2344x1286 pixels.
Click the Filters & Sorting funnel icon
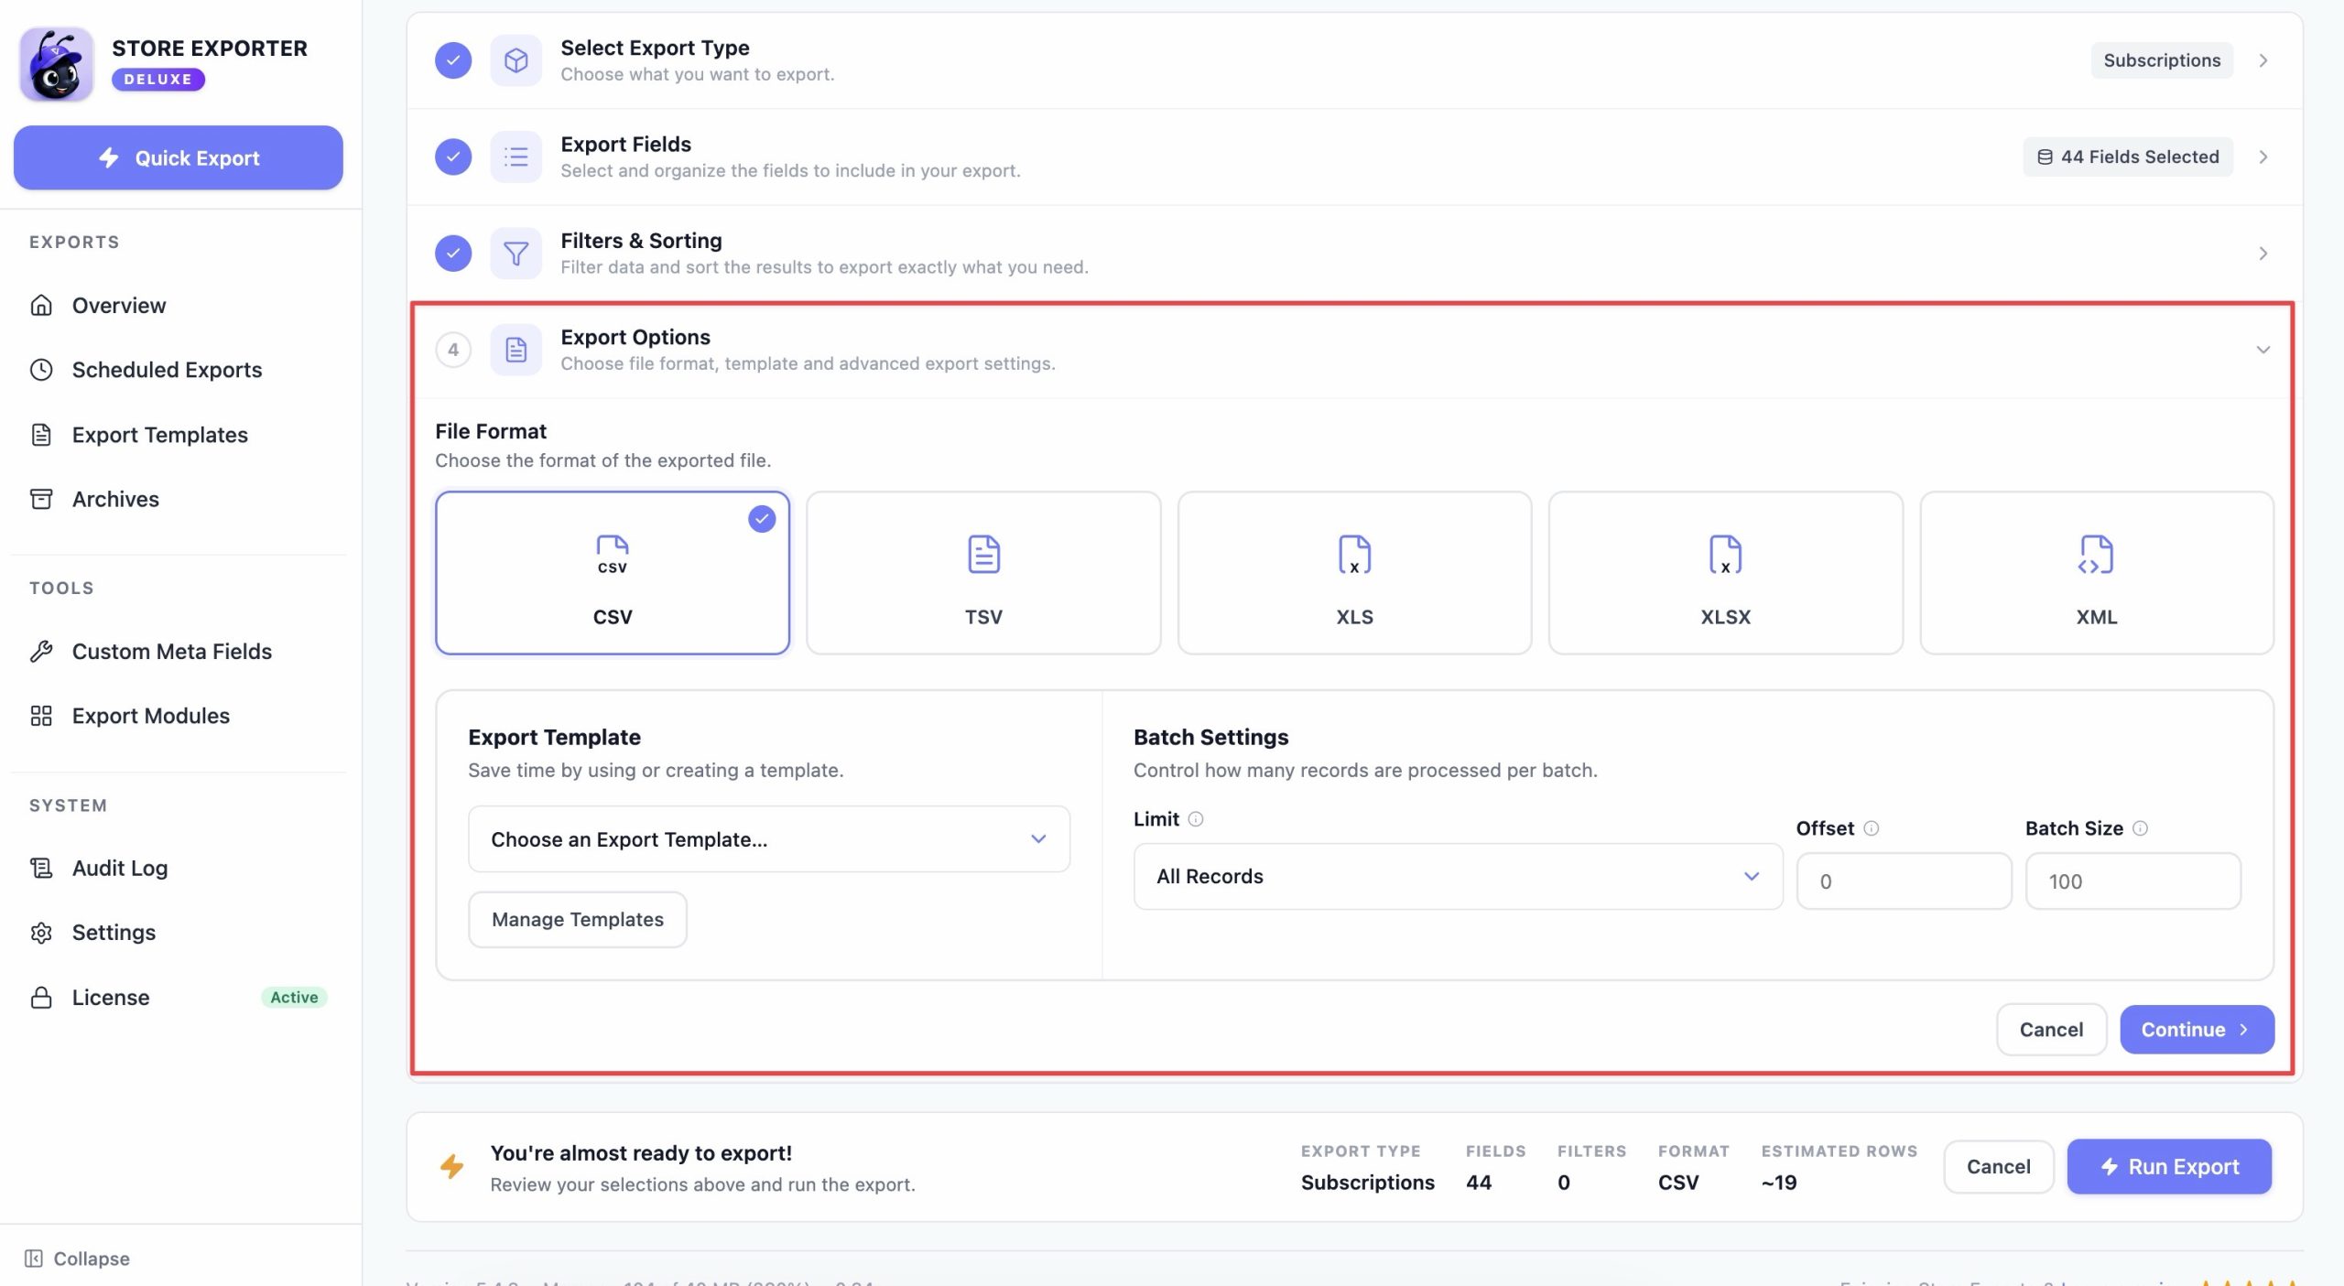tap(515, 254)
